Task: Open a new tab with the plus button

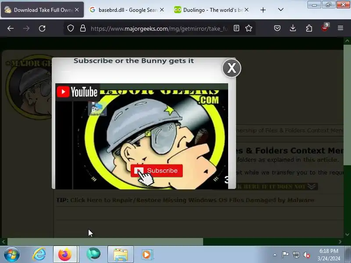Action: click(263, 10)
